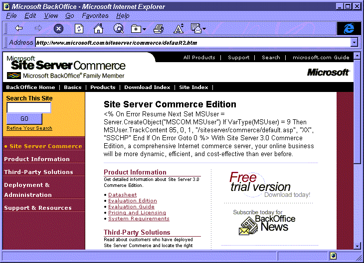Open Support & Resources in sidebar

click(x=38, y=208)
